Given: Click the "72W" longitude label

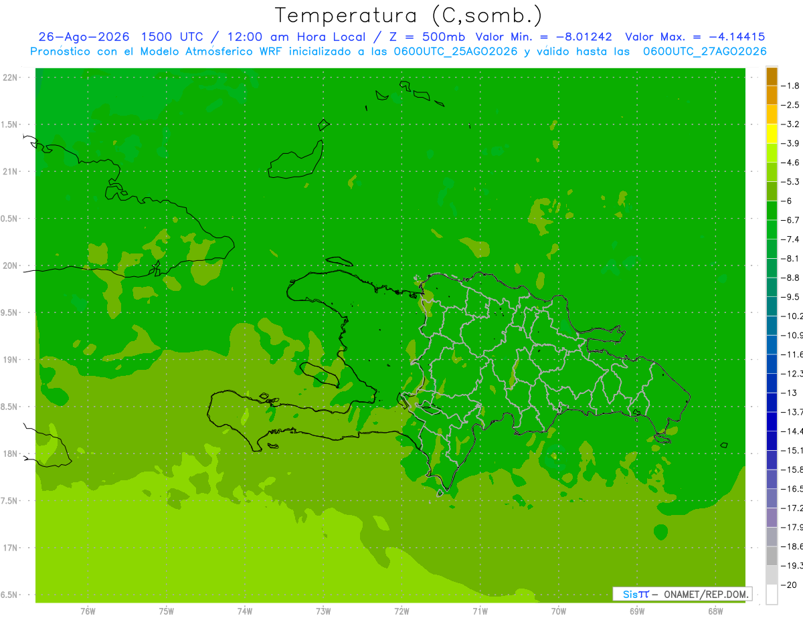Looking at the screenshot, I should click(401, 611).
